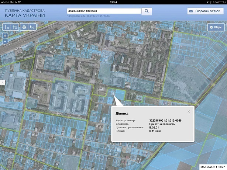Click the Масштаб scale indicator
The height and width of the screenshot is (170, 227).
(212, 167)
